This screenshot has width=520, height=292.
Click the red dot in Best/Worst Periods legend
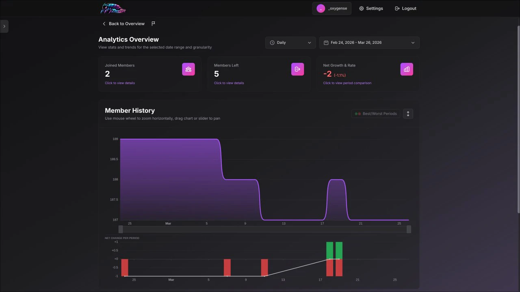(360, 114)
